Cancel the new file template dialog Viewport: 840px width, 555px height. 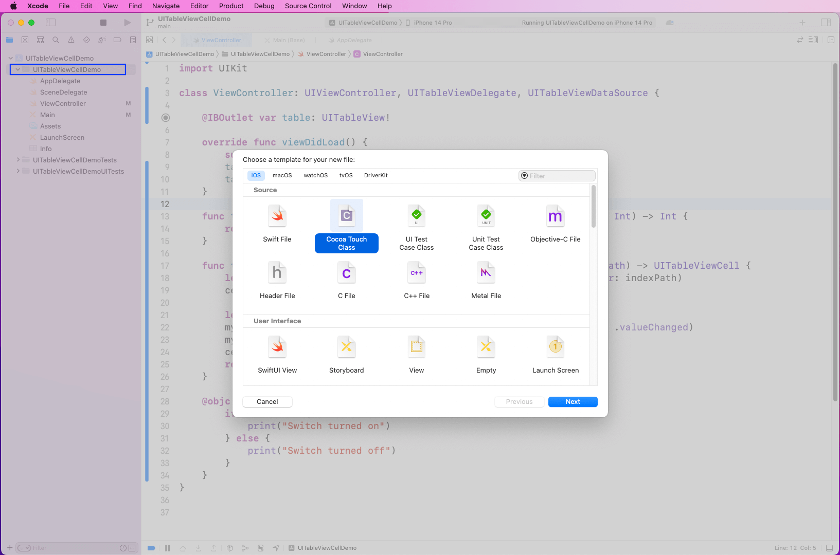tap(267, 402)
